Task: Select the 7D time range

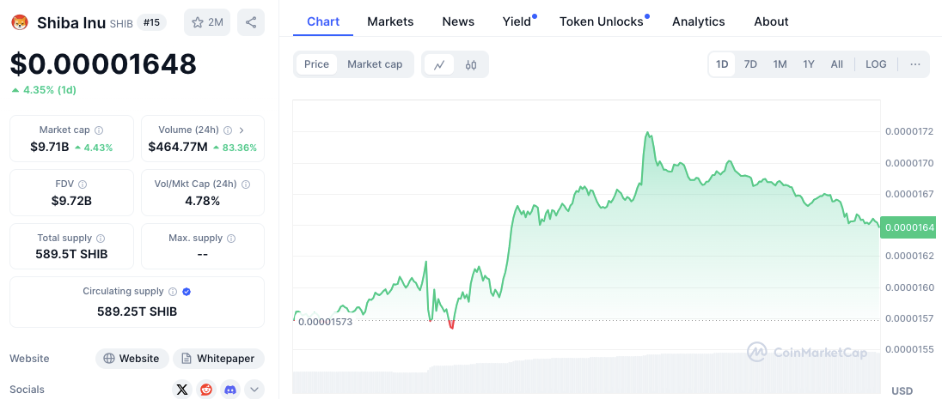Action: click(x=750, y=64)
